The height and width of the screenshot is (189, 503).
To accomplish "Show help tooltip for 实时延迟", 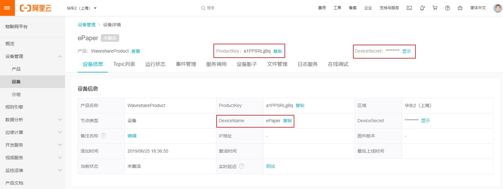I will [242, 166].
